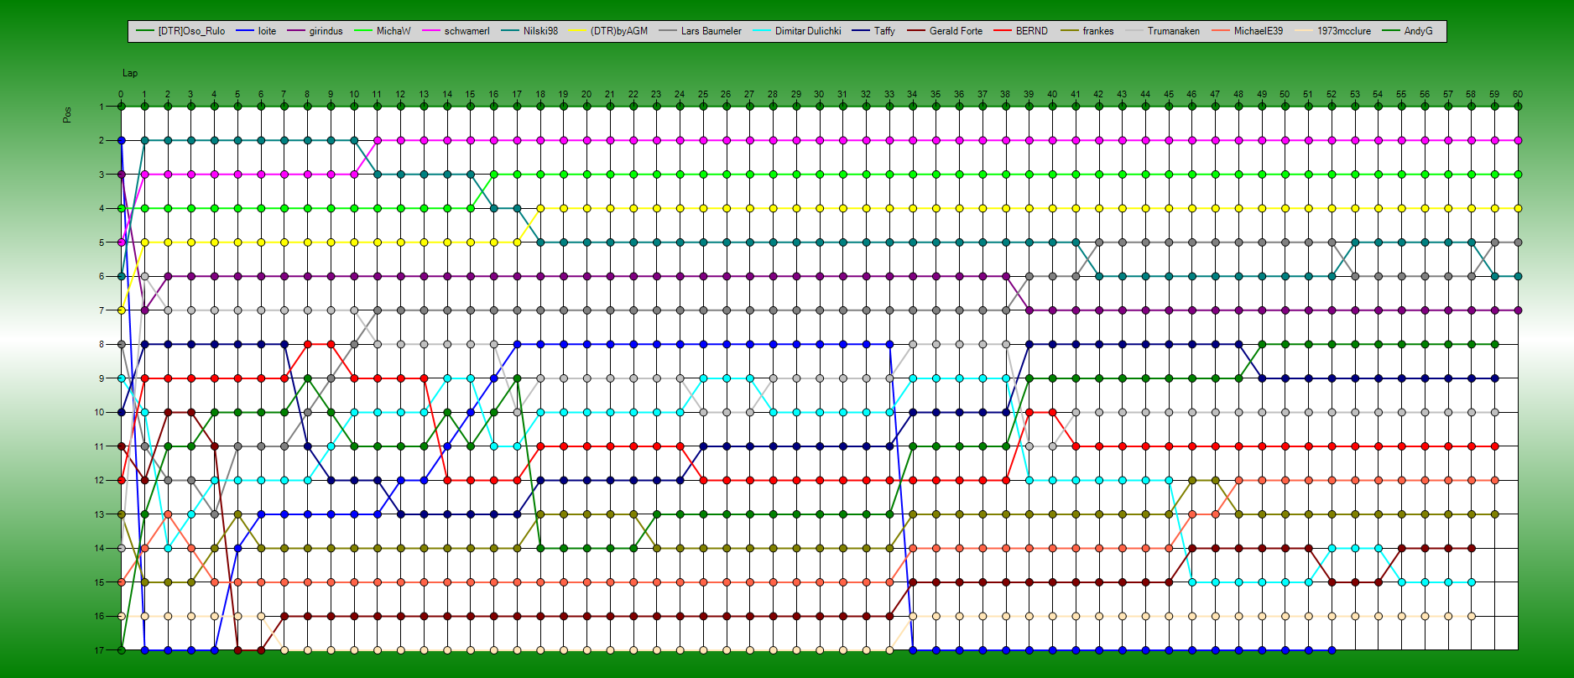Click position label 17 on the Pos axis

[x=99, y=650]
